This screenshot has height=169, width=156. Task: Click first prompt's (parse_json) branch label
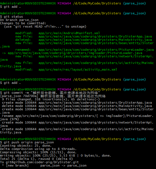(135, 3)
